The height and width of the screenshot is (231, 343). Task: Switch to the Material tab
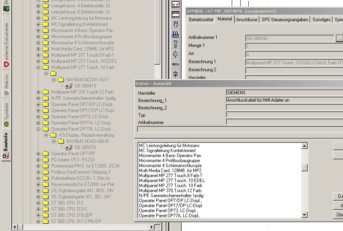click(225, 19)
